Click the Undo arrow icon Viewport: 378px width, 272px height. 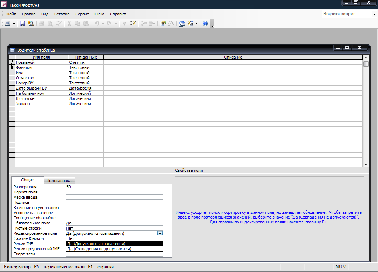click(x=97, y=24)
